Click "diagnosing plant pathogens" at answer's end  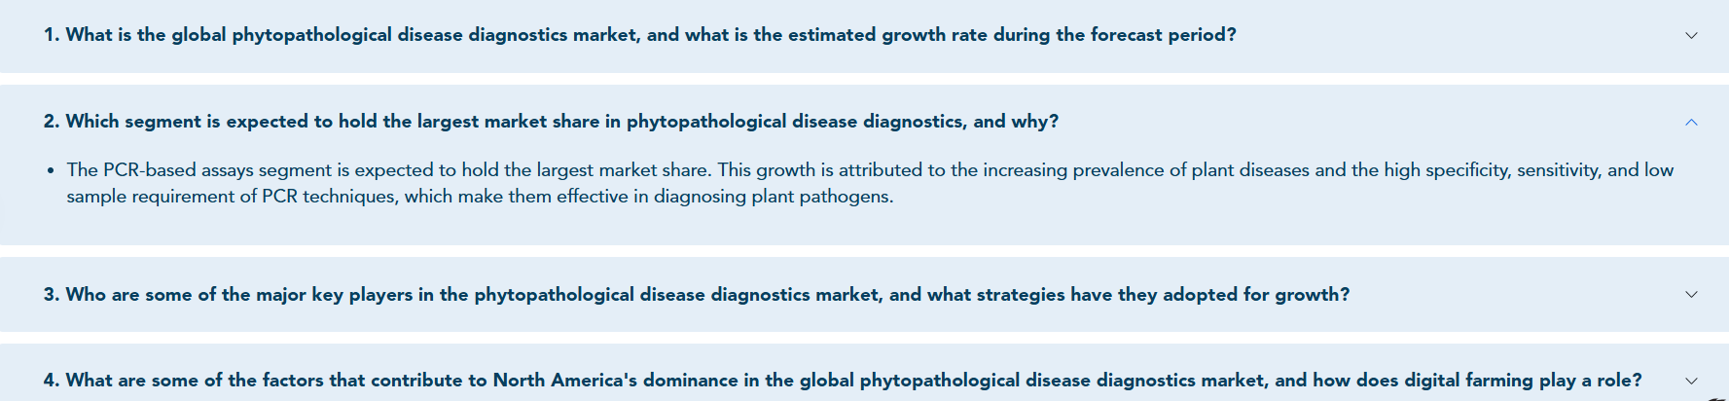pos(773,197)
